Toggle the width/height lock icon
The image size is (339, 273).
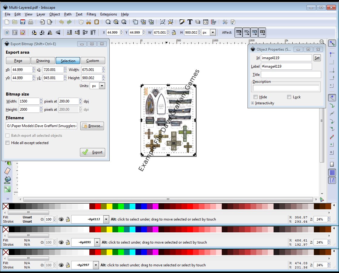[174, 32]
